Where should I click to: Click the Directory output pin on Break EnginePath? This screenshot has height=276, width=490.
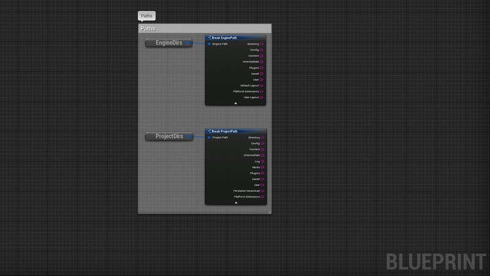(262, 44)
